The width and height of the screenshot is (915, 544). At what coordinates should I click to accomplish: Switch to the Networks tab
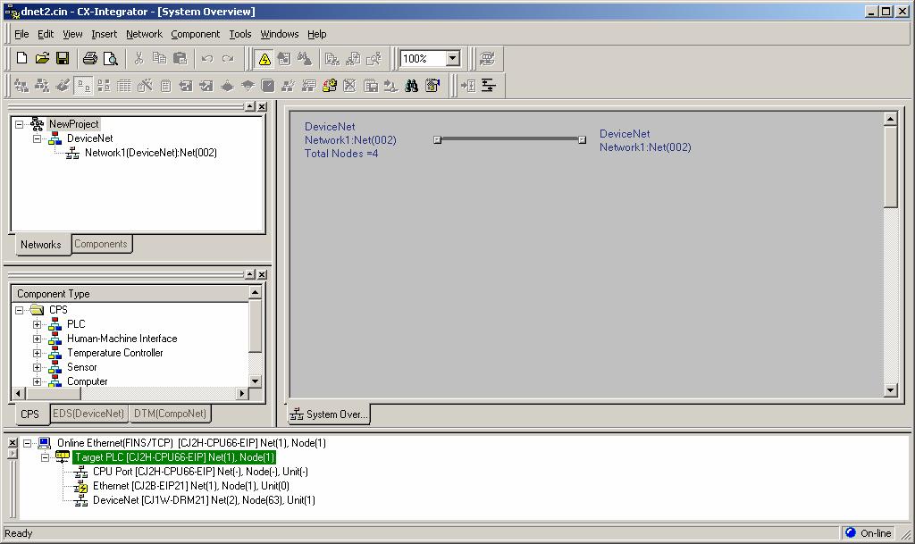[x=41, y=244]
